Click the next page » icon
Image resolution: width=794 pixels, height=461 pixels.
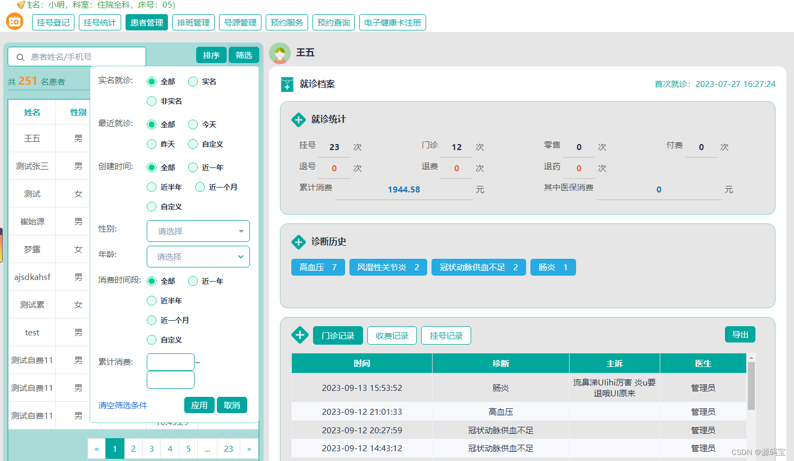pyautogui.click(x=249, y=448)
